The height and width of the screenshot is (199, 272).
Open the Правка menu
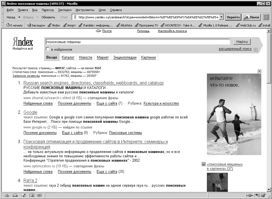[23, 10]
